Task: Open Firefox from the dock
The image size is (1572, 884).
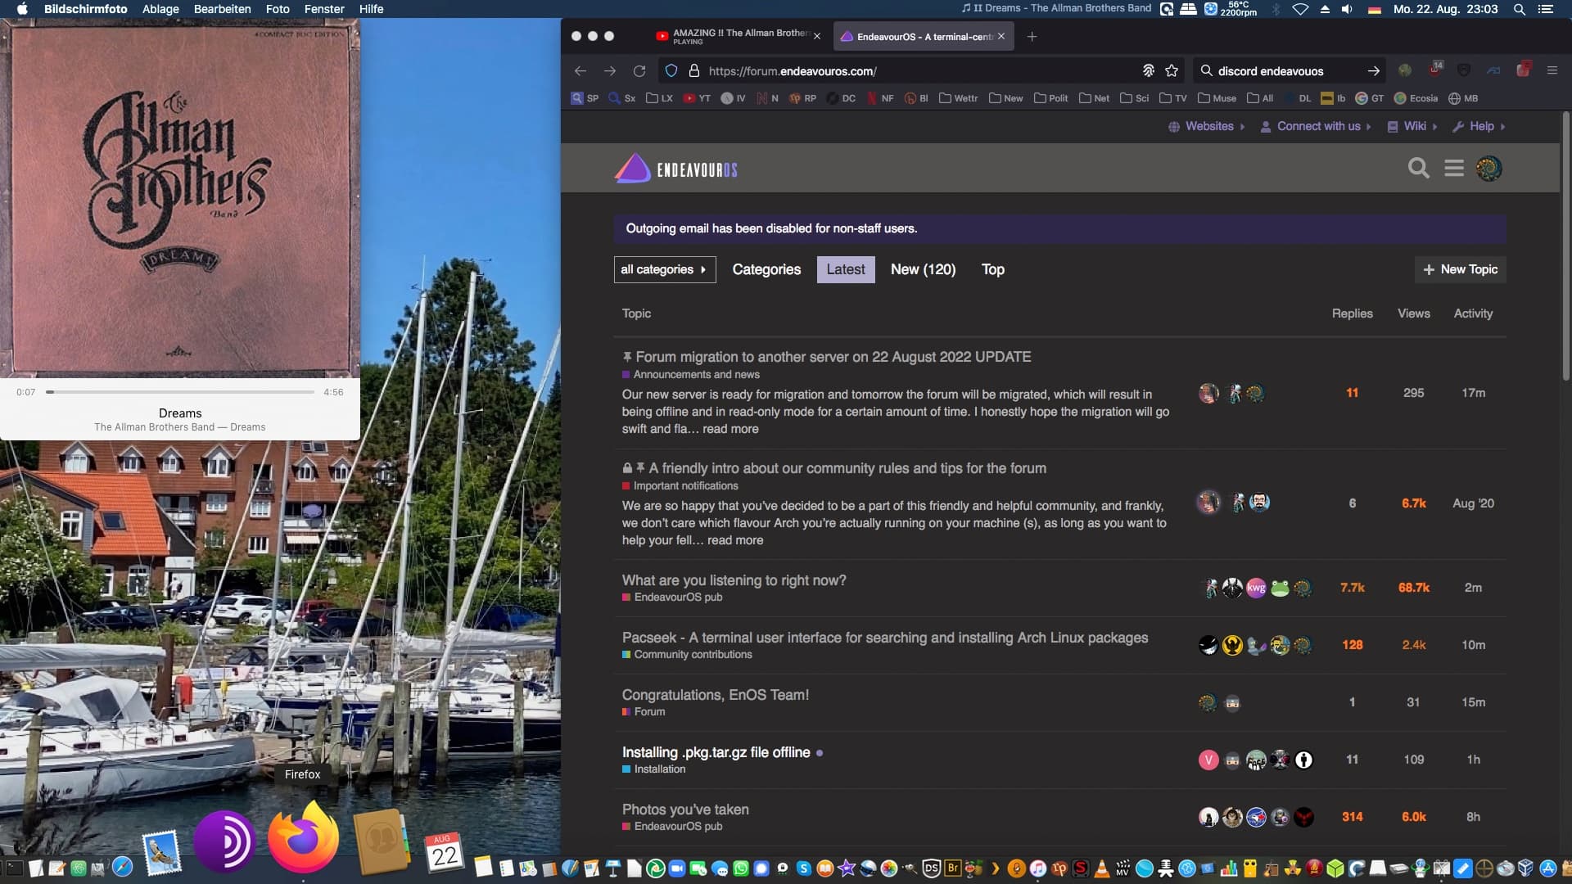Action: [303, 840]
